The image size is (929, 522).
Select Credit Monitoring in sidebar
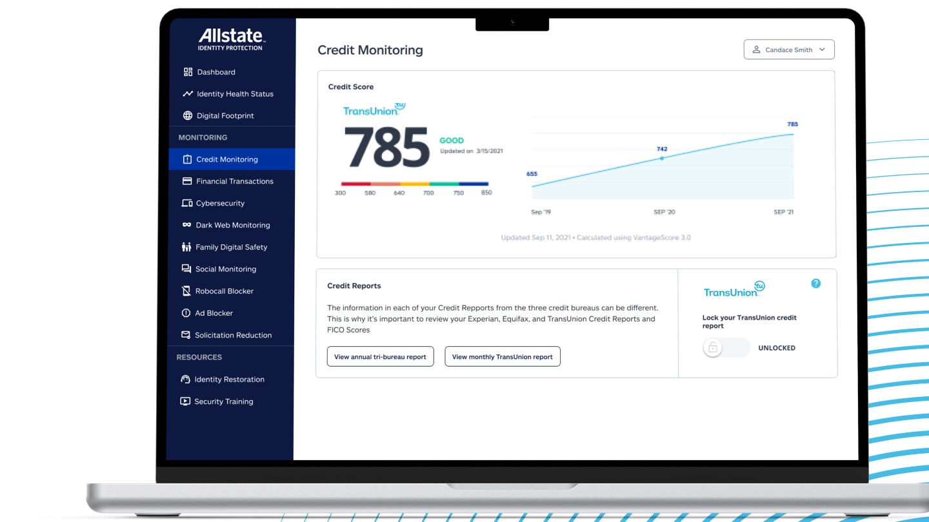coord(232,159)
